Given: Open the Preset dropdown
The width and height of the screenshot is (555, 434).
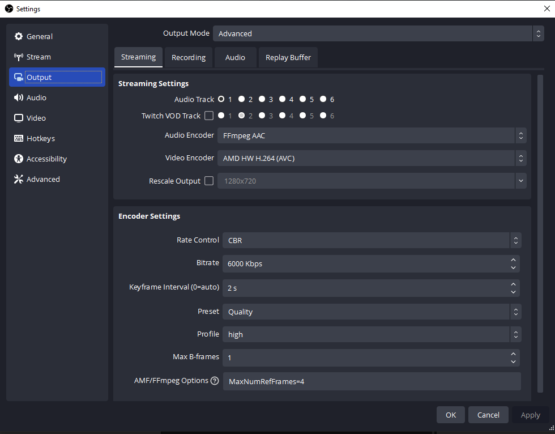Looking at the screenshot, I should tap(372, 312).
